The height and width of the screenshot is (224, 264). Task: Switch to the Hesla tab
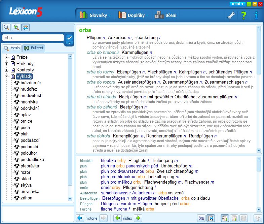[x=12, y=48]
